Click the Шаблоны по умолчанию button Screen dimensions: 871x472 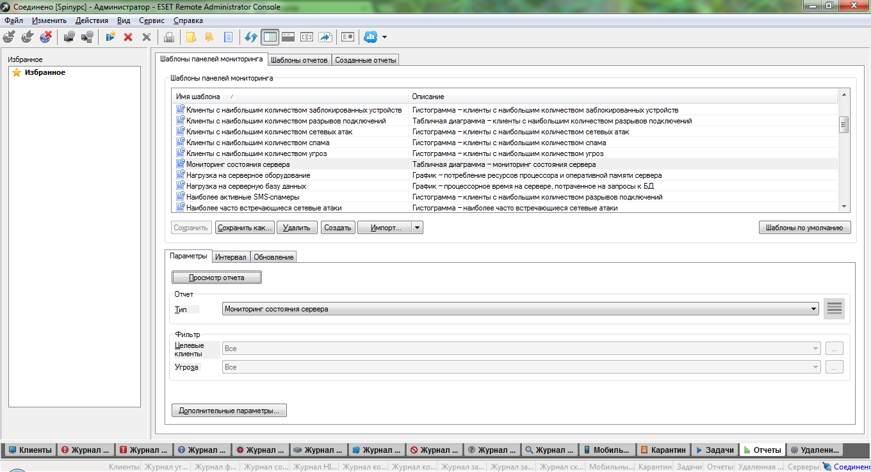pyautogui.click(x=805, y=228)
